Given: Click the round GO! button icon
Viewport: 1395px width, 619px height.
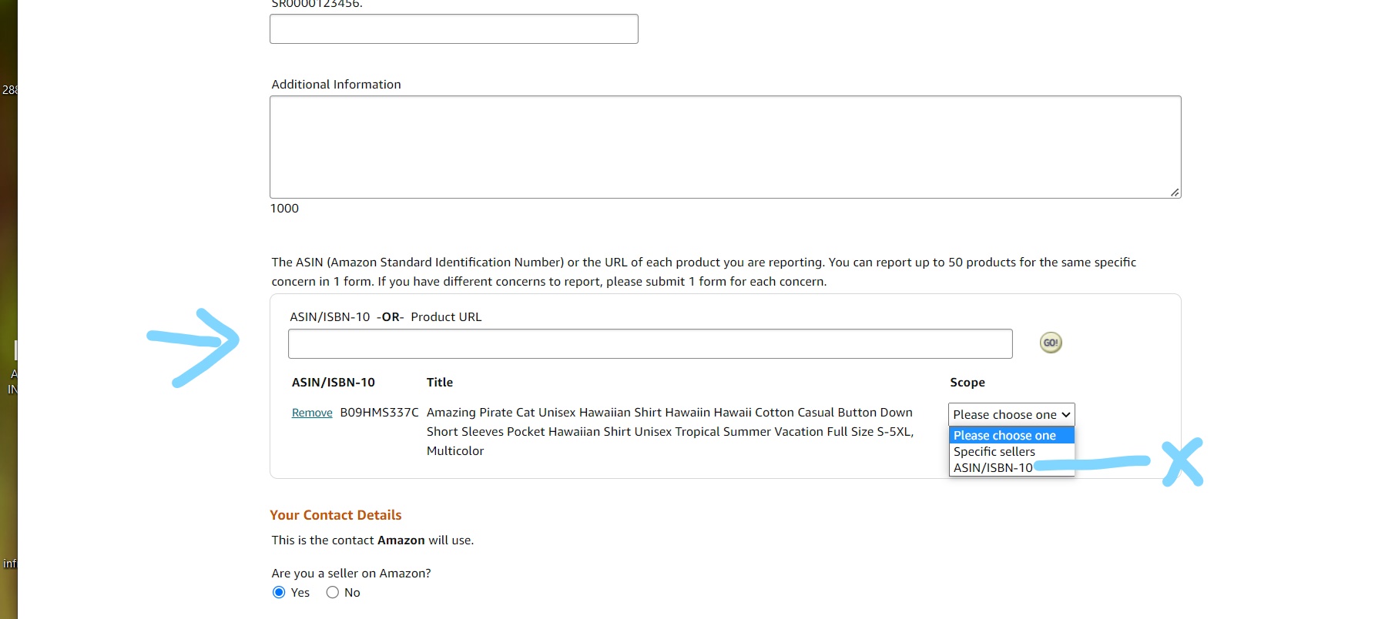Looking at the screenshot, I should coord(1051,343).
